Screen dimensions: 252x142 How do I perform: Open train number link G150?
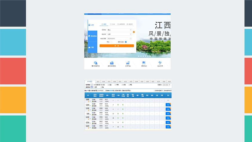[x=87, y=117]
